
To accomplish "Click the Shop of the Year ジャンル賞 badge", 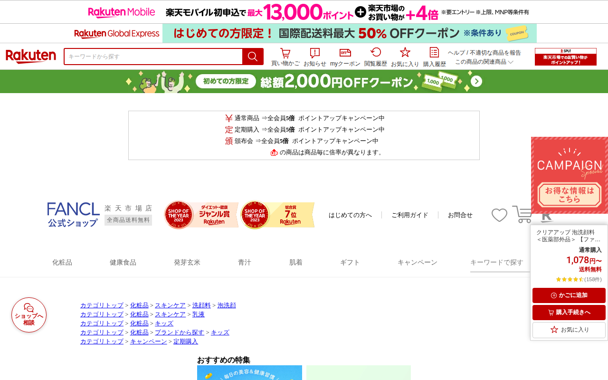I will pyautogui.click(x=201, y=215).
